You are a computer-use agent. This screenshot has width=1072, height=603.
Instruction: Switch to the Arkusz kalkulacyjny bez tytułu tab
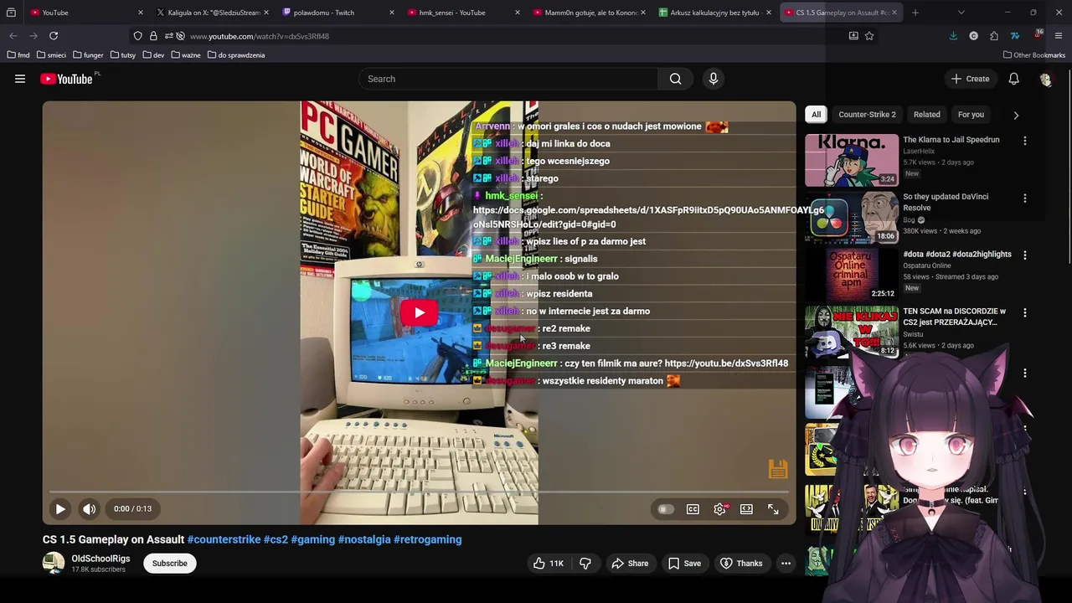[x=713, y=13]
